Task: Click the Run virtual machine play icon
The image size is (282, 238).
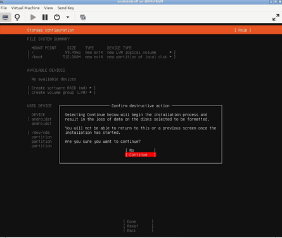Action: click(x=33, y=17)
